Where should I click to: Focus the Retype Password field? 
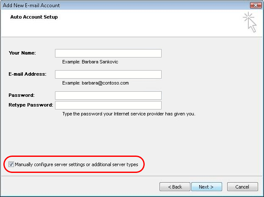click(x=108, y=105)
